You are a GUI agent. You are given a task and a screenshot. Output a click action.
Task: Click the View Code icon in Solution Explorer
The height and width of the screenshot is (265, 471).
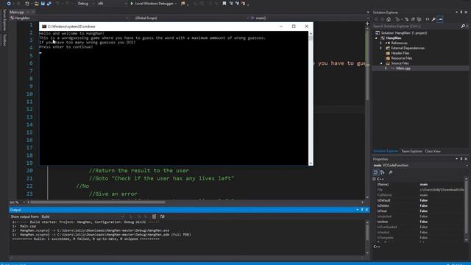428,19
